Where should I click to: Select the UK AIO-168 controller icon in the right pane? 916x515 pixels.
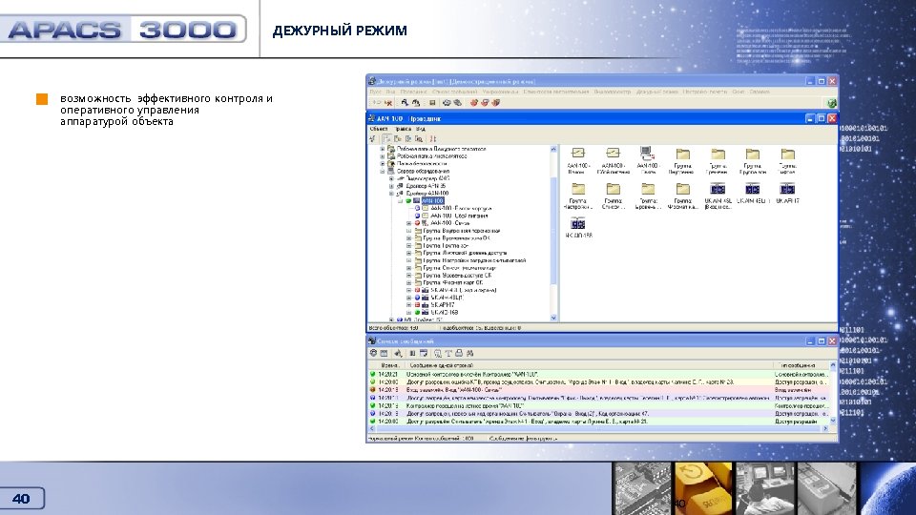tap(578, 223)
